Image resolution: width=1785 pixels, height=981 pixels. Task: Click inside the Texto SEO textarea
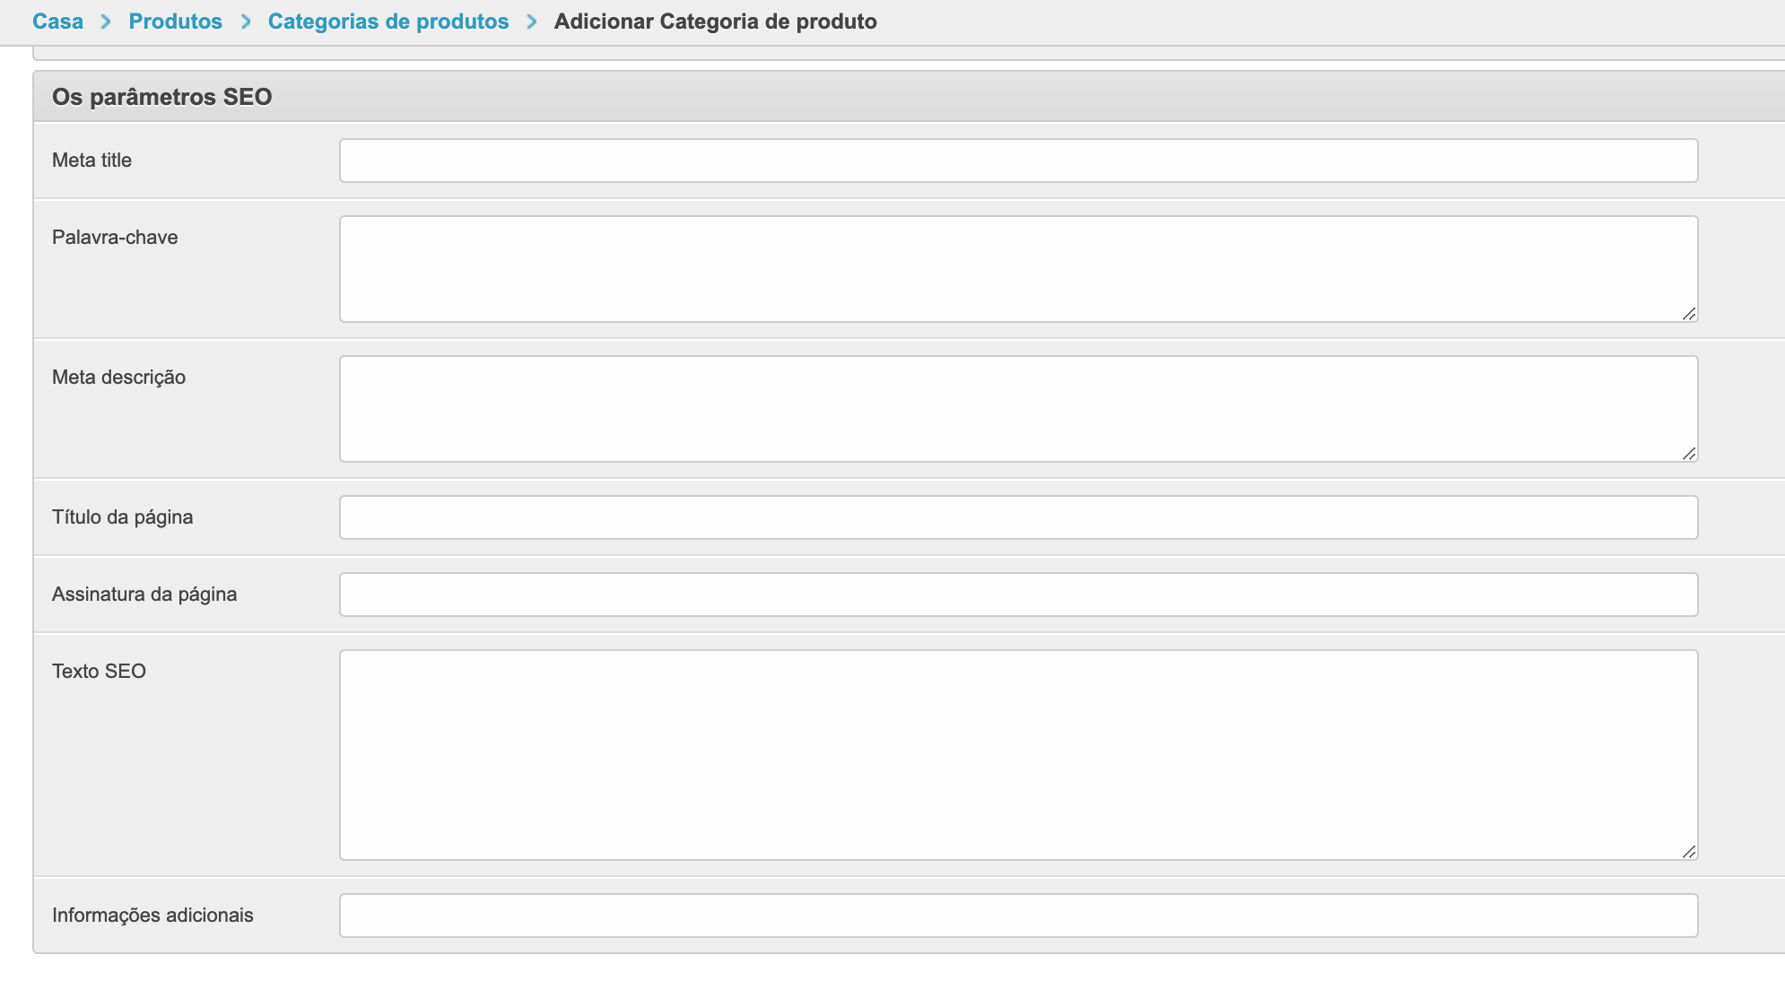point(1018,755)
